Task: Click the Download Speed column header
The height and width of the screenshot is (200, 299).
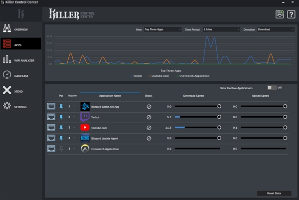Action: pyautogui.click(x=194, y=95)
